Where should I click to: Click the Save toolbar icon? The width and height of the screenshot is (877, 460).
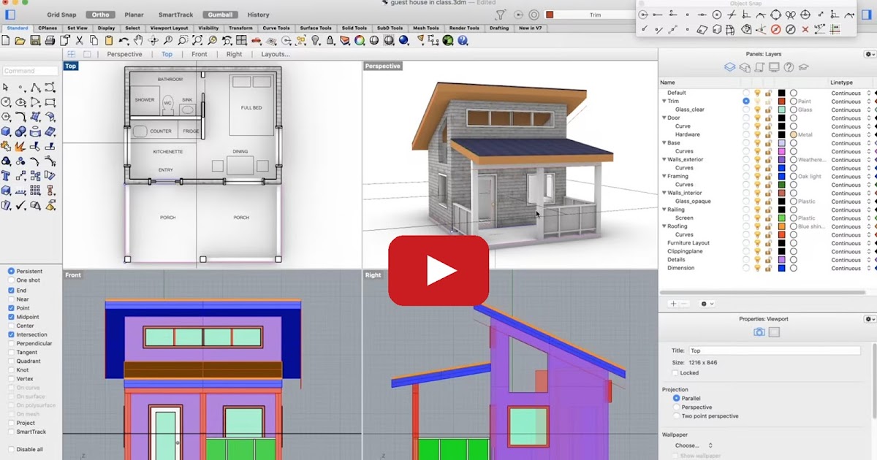35,41
